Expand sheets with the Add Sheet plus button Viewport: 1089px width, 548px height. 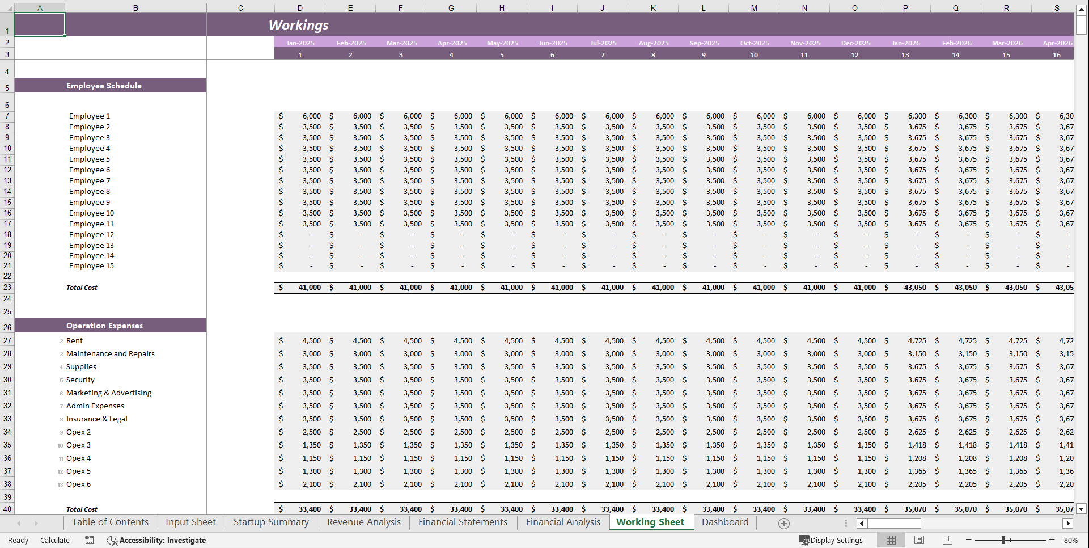(x=783, y=523)
